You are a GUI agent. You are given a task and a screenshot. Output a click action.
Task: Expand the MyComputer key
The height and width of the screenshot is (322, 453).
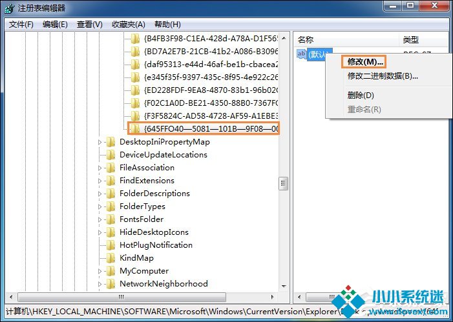click(x=100, y=271)
